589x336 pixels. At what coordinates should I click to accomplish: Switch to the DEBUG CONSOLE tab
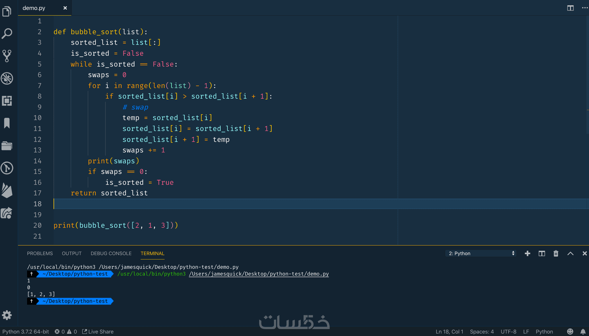point(111,253)
